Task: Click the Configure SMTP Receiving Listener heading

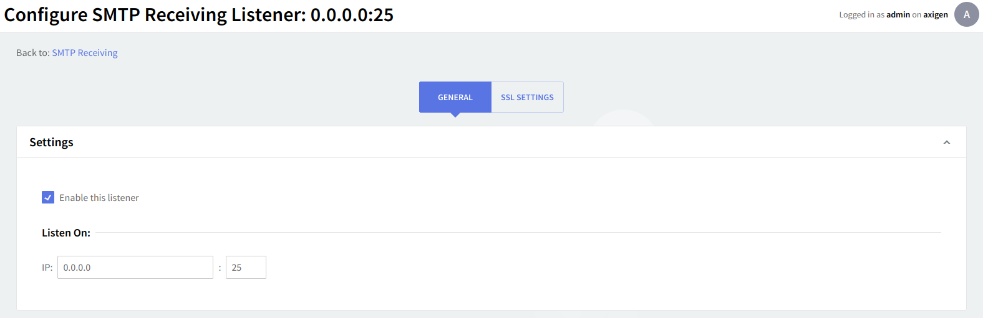Action: tap(198, 15)
